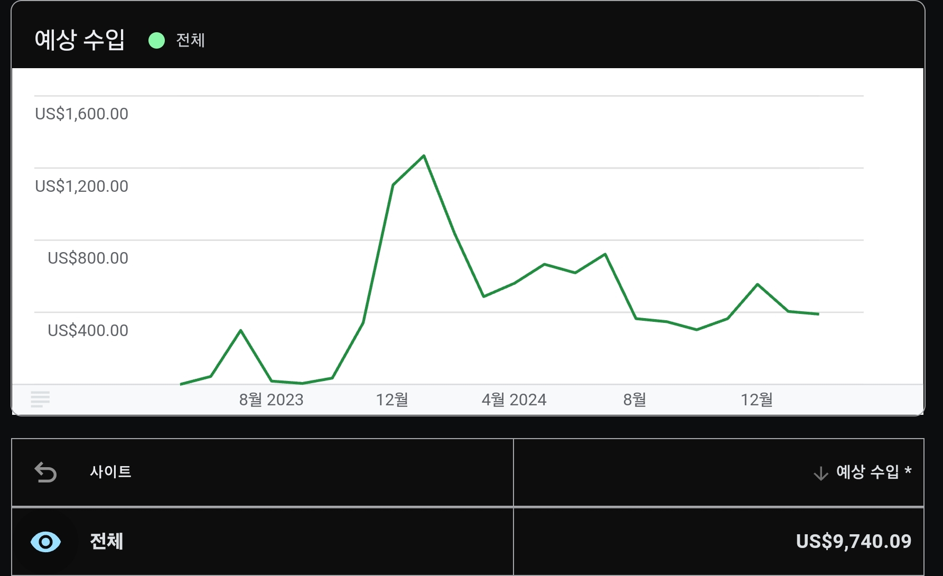The width and height of the screenshot is (943, 576).
Task: Open the chart table-view lines icon
Action: (40, 400)
